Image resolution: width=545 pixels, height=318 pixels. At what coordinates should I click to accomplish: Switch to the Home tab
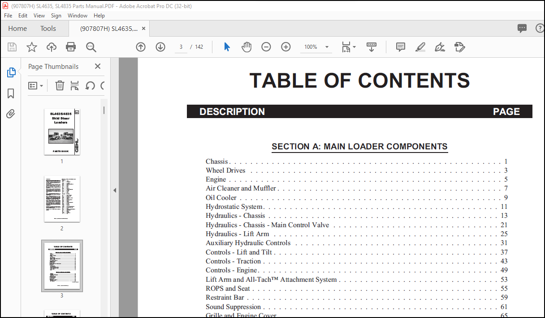point(17,29)
